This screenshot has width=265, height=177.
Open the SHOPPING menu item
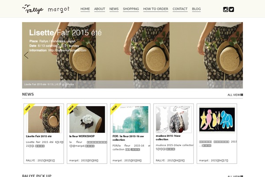(x=131, y=9)
